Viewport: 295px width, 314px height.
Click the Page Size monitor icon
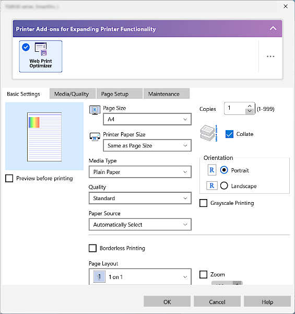pyautogui.click(x=95, y=110)
